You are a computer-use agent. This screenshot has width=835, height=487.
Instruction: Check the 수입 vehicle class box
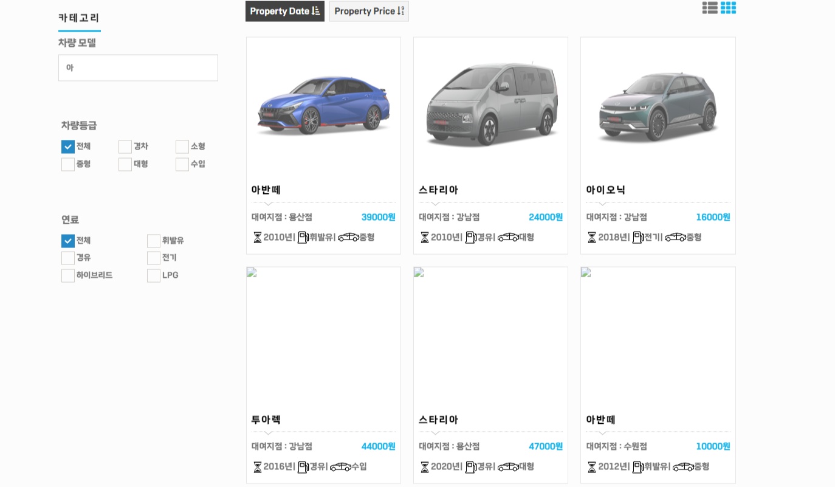click(182, 164)
